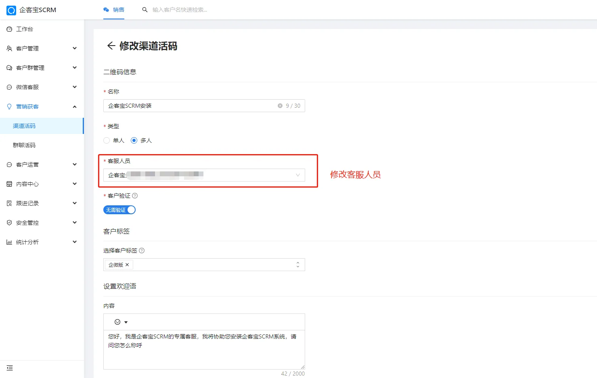Screen dimensions: 597x378
Task: Click the 安全管控 shield icon
Action: coord(9,223)
